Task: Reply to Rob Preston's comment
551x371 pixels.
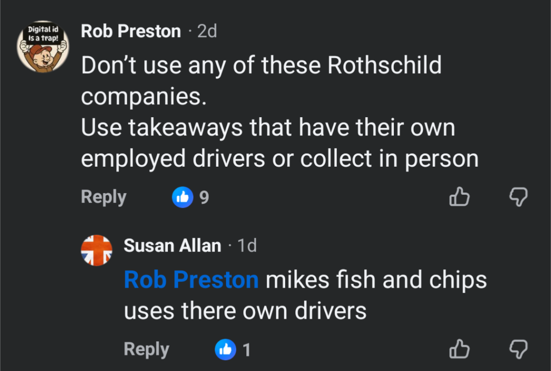Action: 103,197
